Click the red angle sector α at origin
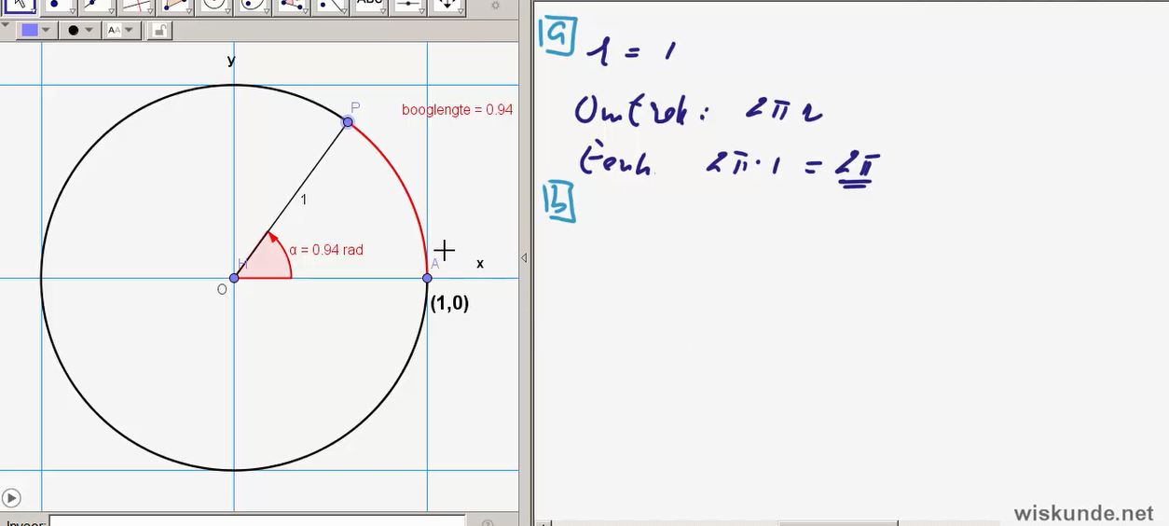 click(x=268, y=261)
